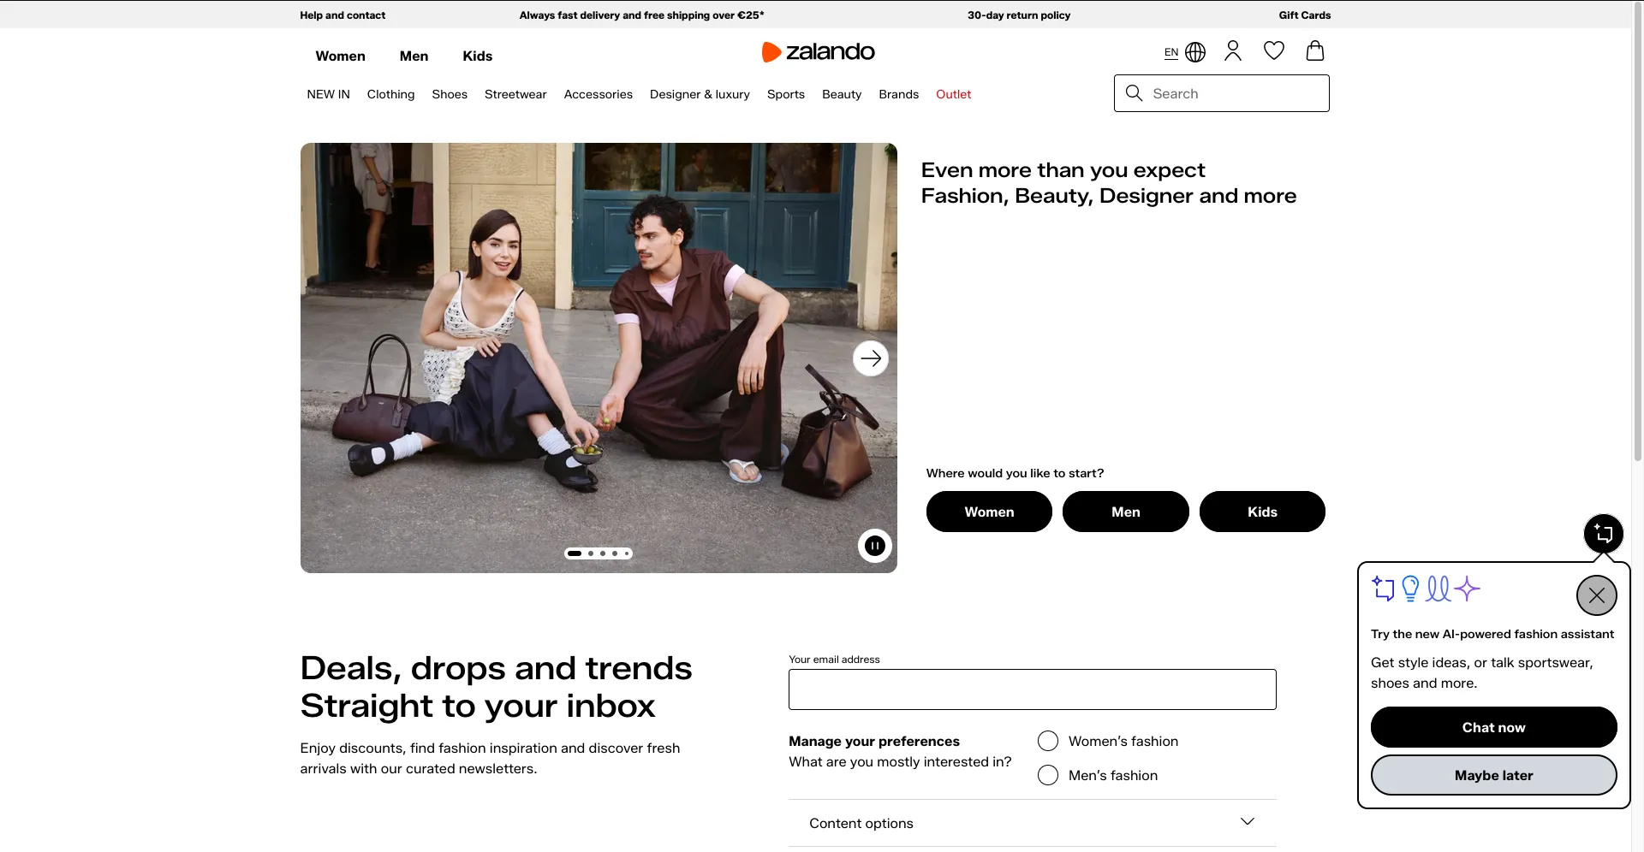This screenshot has height=852, width=1644.
Task: Click the hero couple image
Action: click(599, 358)
